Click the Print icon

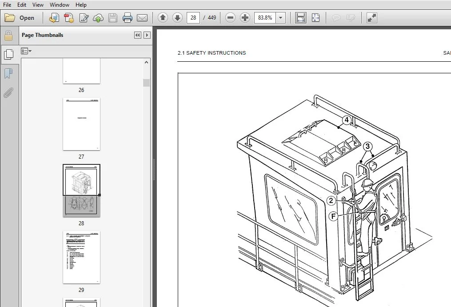tap(128, 18)
